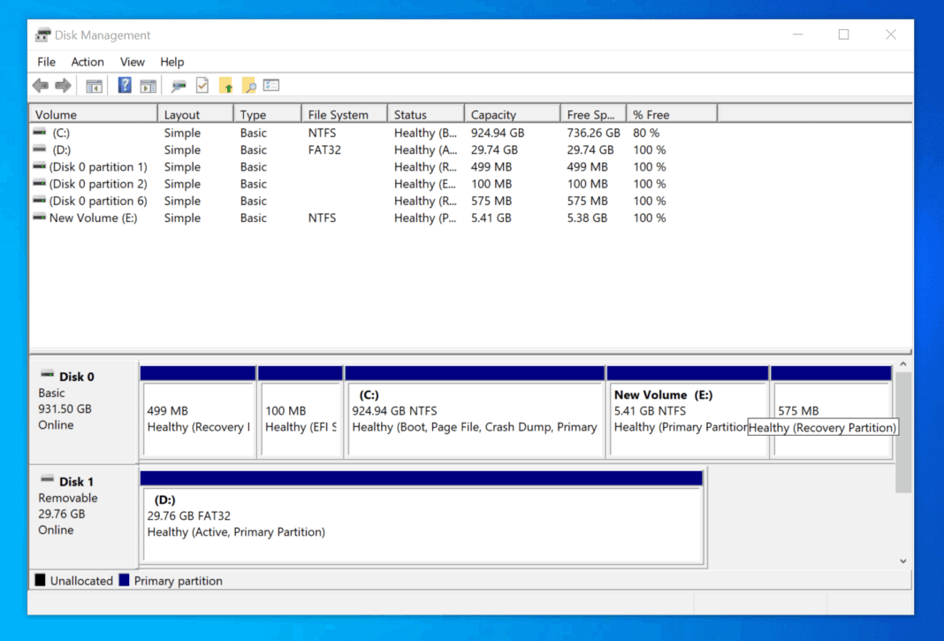
Task: Open Help using the blue question mark icon
Action: (123, 85)
